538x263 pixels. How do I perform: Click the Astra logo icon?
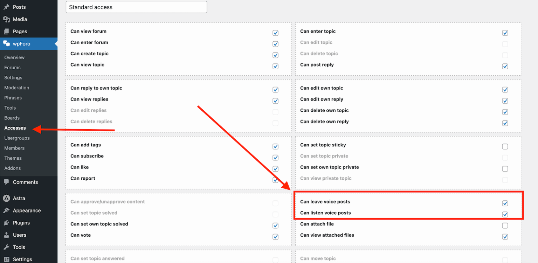tap(6, 198)
